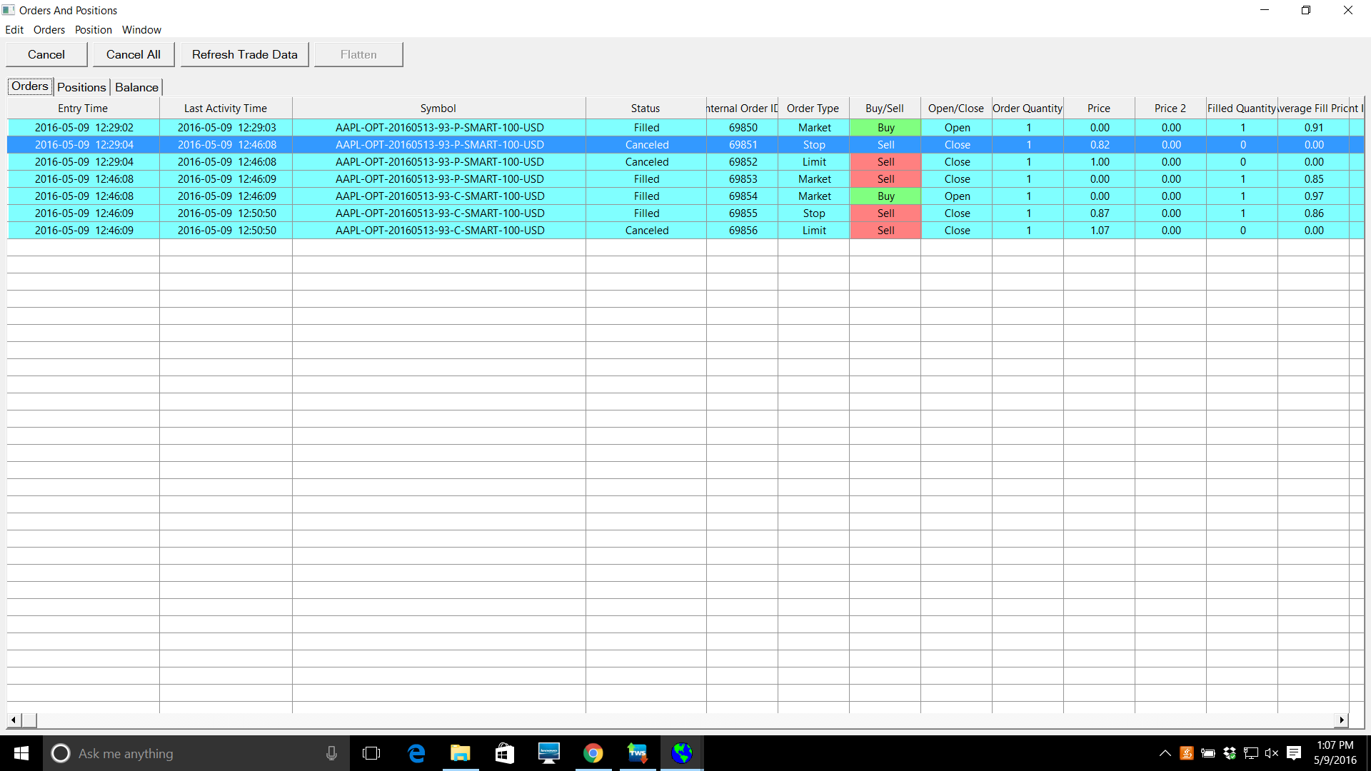1371x771 pixels.
Task: Switch to the Positions tab
Action: 81,87
